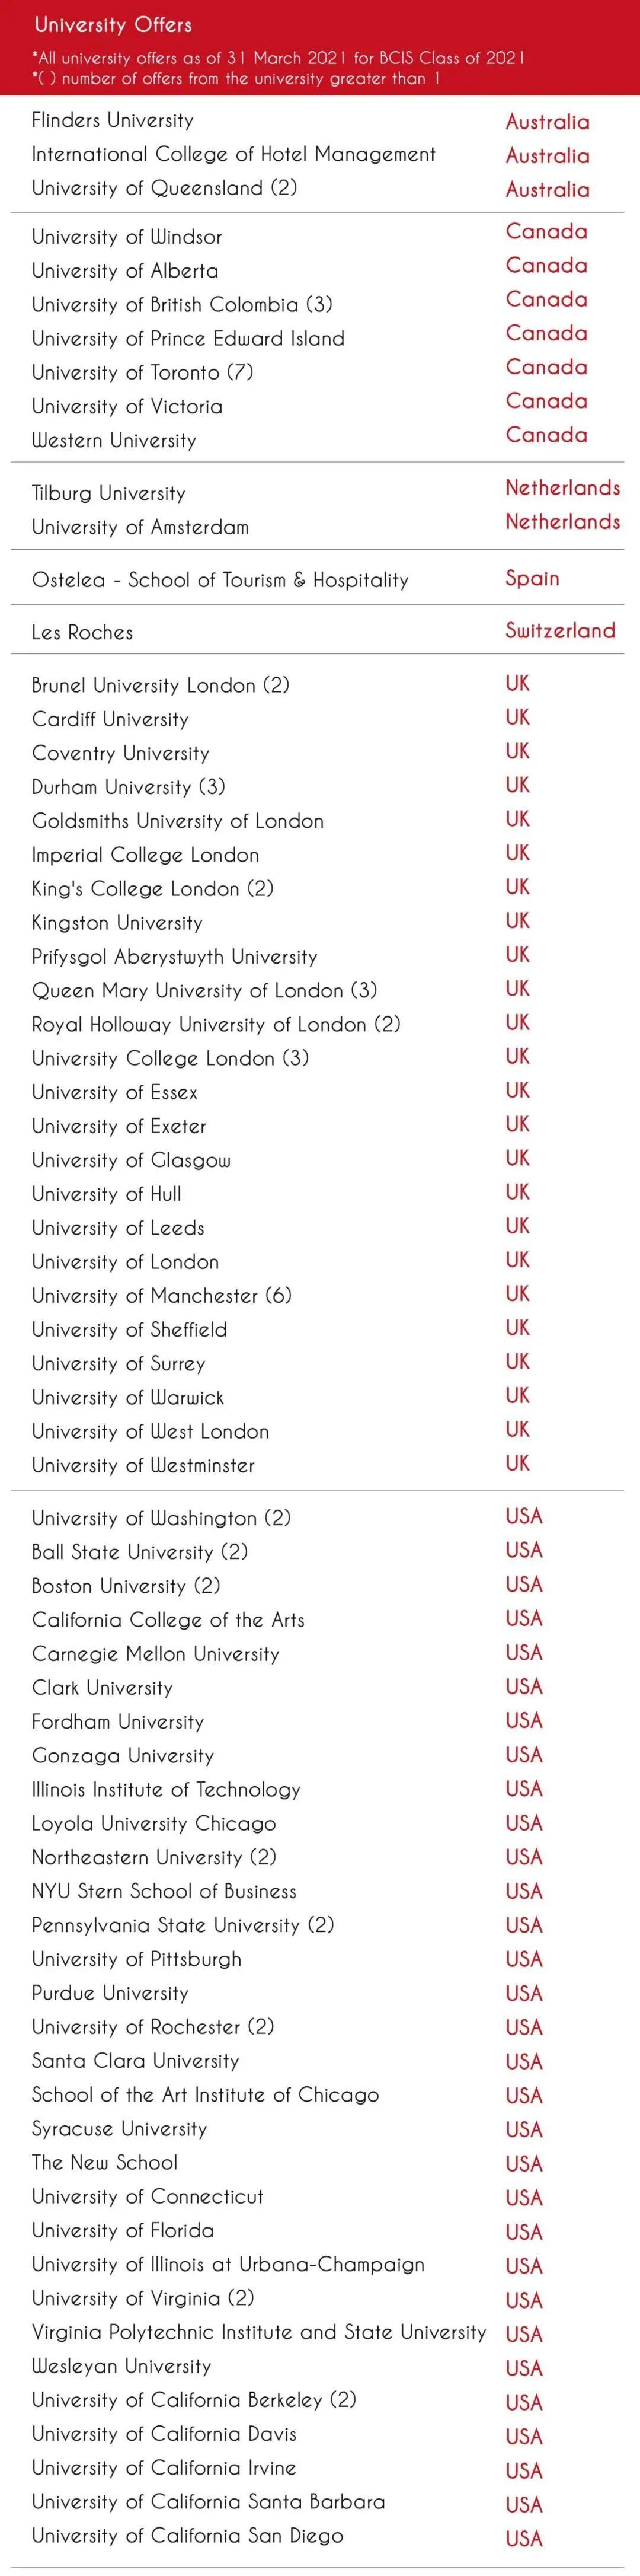Click NYU Stern School of Business
The height and width of the screenshot is (2576, 640).
pyautogui.click(x=164, y=1891)
